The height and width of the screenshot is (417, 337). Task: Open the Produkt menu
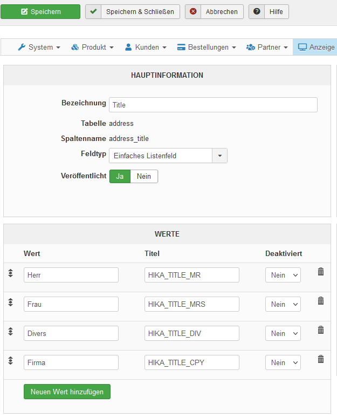click(x=92, y=48)
